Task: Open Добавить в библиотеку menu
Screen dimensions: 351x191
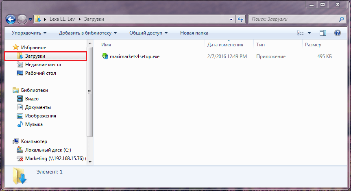Action: coord(88,33)
